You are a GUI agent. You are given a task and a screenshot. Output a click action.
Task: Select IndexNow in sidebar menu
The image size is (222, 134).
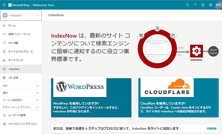pyautogui.click(x=21, y=69)
